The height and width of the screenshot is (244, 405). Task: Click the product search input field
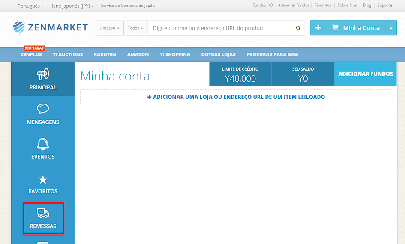click(221, 28)
